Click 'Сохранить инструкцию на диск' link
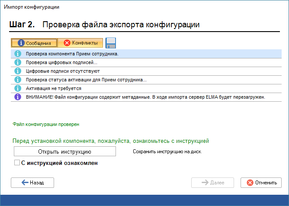Screen dimensions: 289x206 (167, 151)
